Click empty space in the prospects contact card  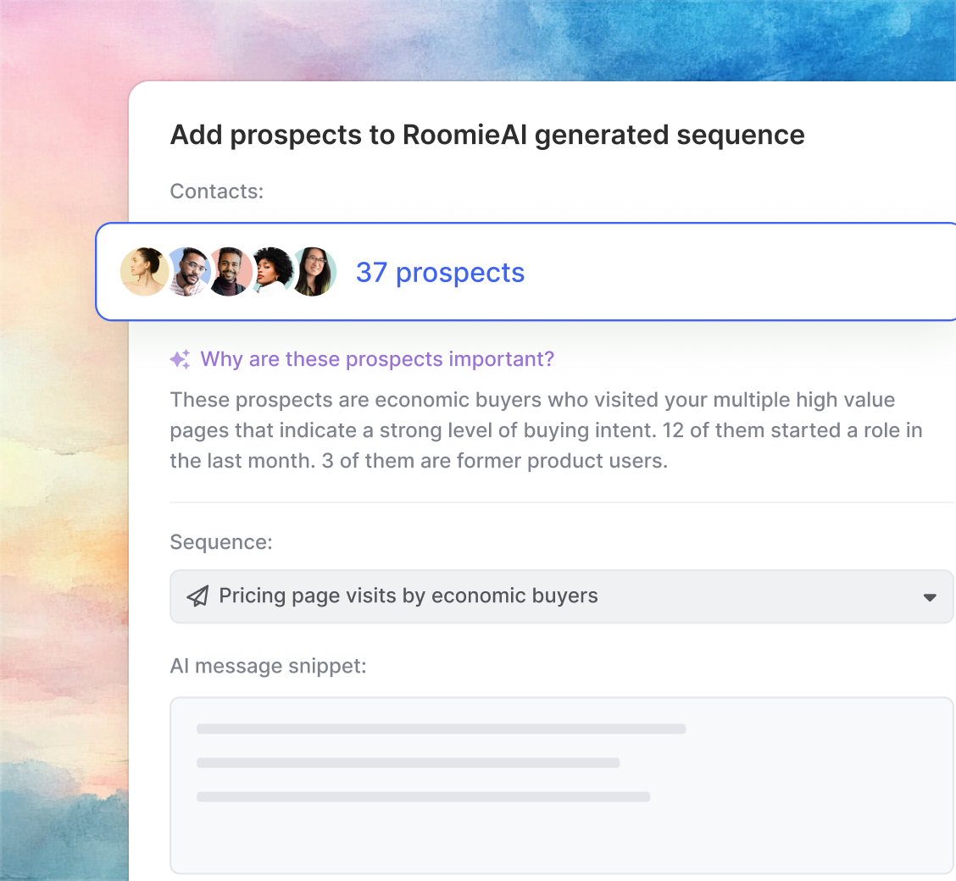720,272
